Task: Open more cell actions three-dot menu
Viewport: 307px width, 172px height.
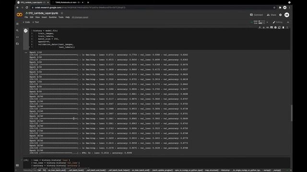Action: pyautogui.click(x=287, y=28)
